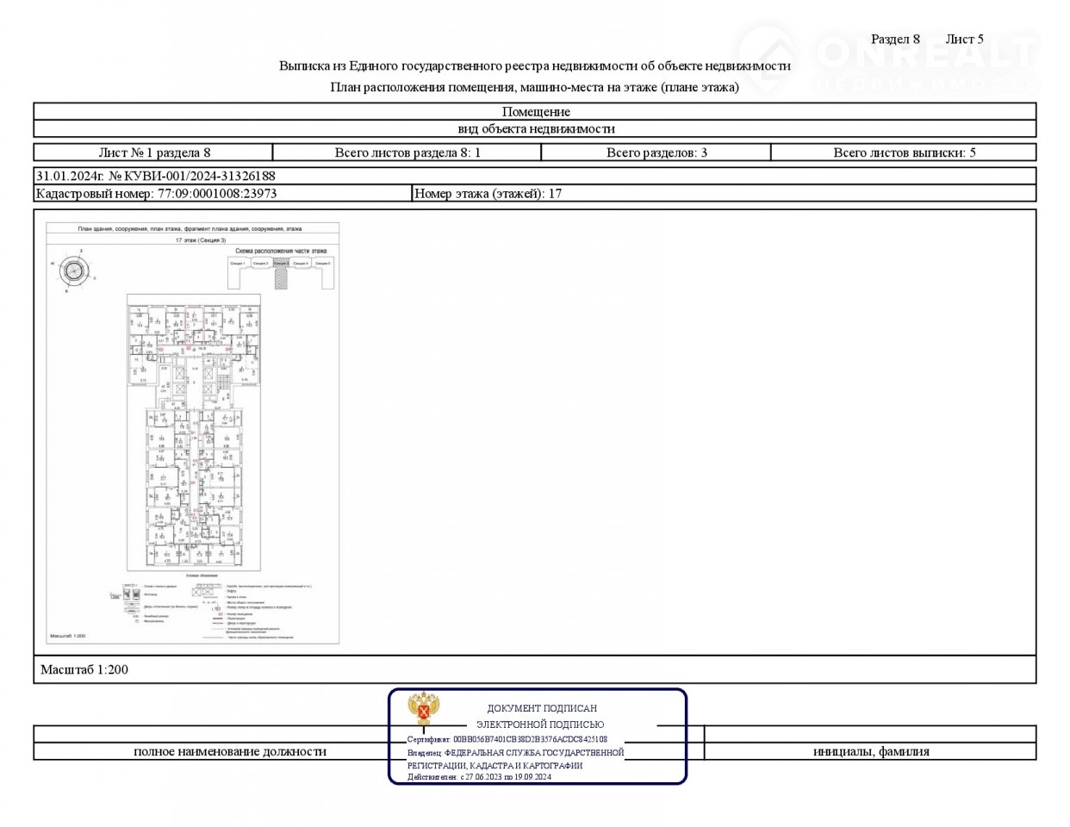Click 'Масштаб 1:200' text below the plan

coord(84,669)
